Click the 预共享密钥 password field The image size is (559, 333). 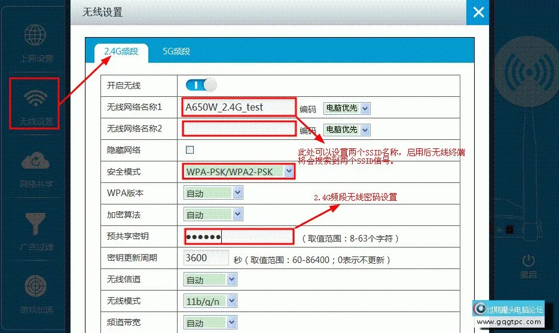239,237
